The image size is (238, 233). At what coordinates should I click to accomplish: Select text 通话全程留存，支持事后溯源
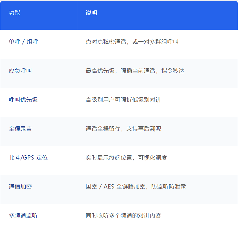pos(123,129)
